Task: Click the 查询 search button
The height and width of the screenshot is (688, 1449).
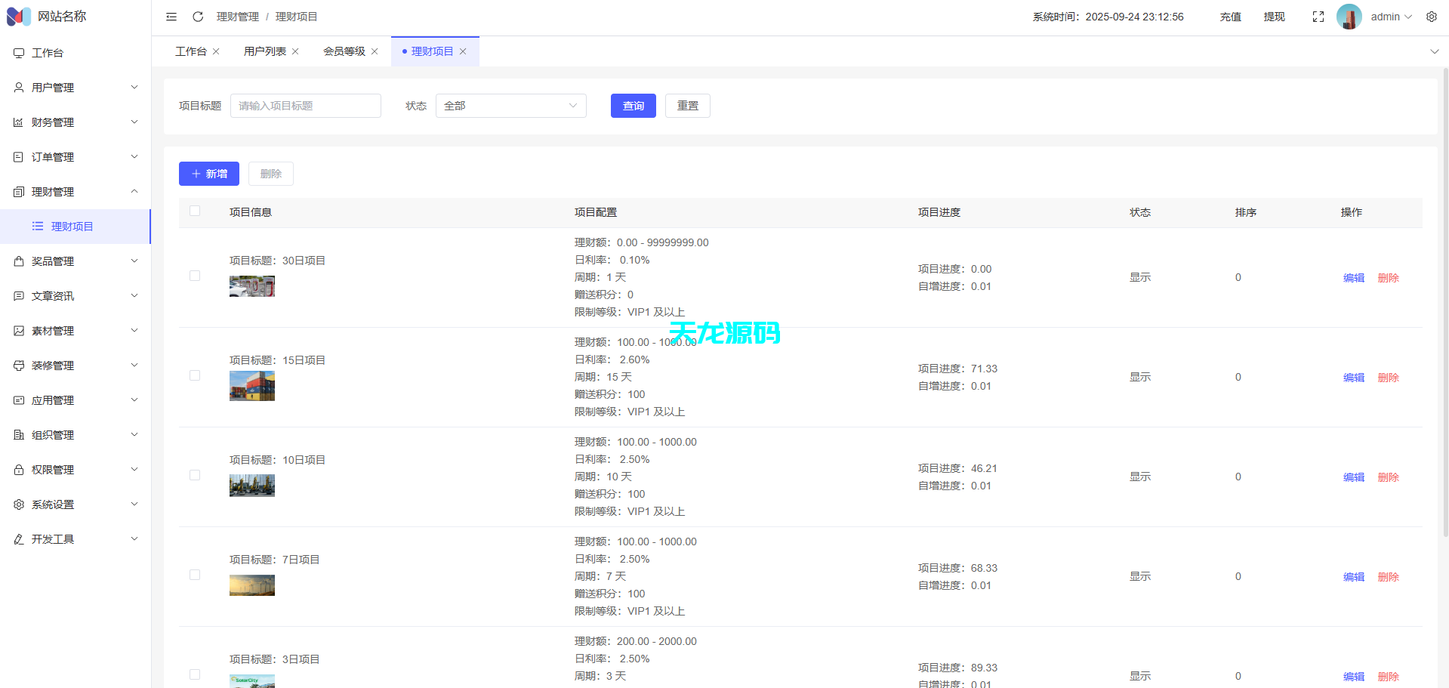Action: pos(633,106)
